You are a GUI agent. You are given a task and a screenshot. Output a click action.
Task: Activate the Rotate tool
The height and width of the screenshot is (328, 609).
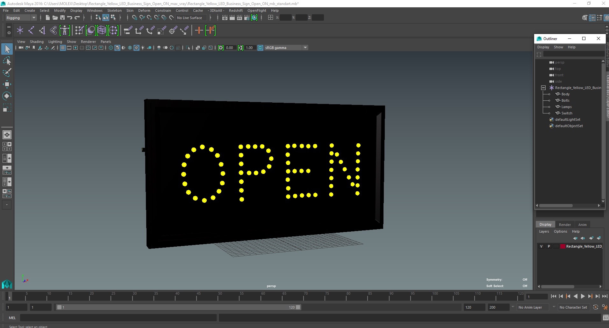pos(7,96)
